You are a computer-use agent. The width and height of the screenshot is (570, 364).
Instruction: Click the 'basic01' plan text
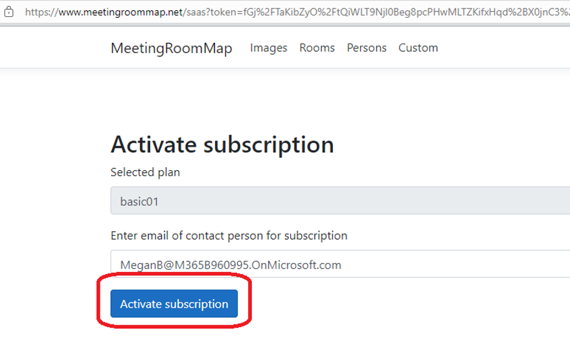coord(140,201)
